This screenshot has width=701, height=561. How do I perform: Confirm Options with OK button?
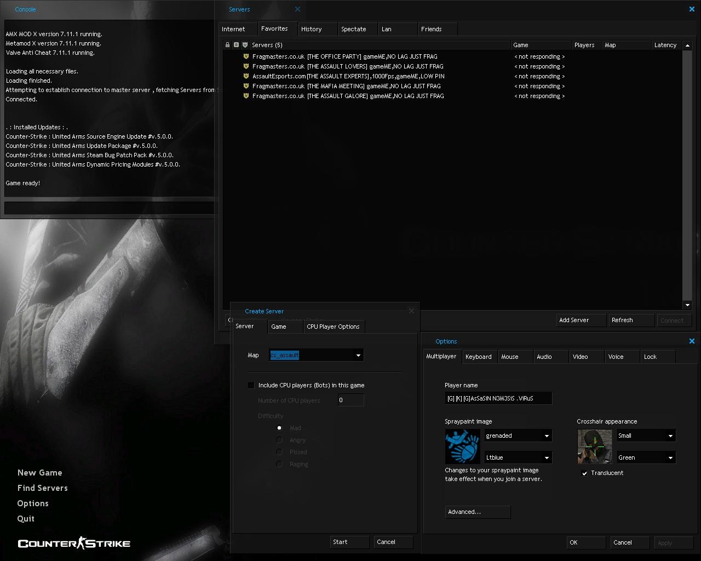click(x=586, y=542)
